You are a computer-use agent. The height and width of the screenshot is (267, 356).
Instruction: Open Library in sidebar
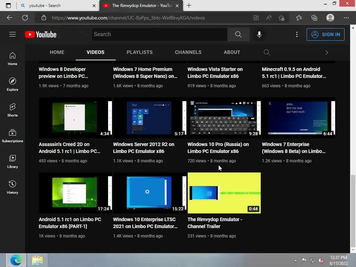point(13,161)
